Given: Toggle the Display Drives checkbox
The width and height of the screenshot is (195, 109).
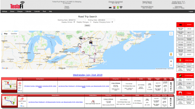Looking at the screenshot, I should [x=74, y=22].
